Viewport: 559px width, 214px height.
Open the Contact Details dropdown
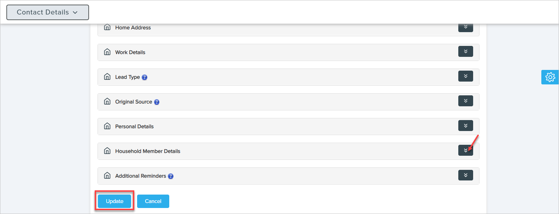tap(48, 12)
